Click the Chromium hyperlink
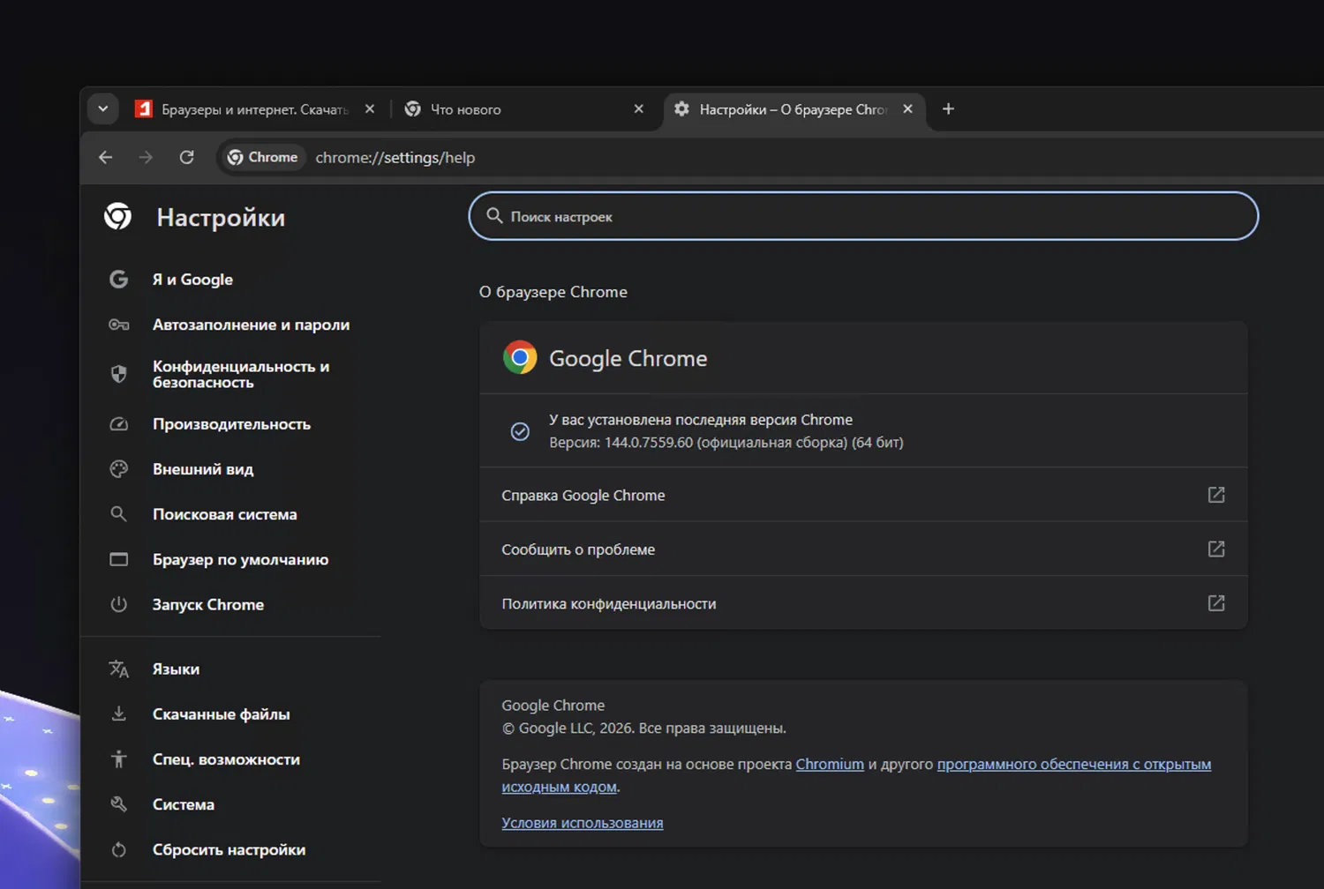 829,764
